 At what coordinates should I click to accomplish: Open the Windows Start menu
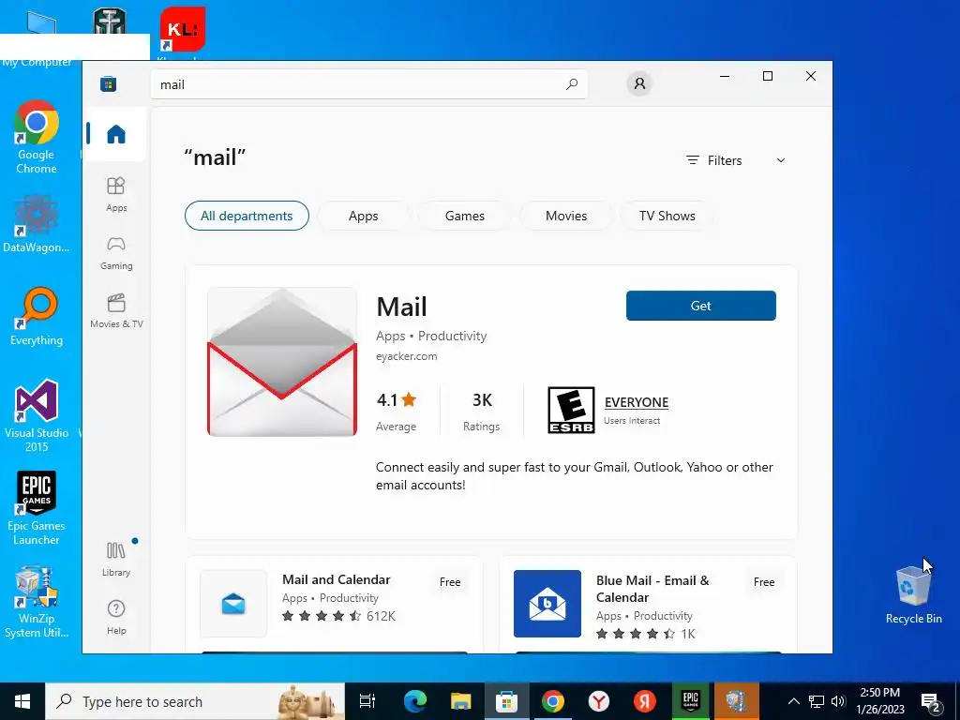22,701
